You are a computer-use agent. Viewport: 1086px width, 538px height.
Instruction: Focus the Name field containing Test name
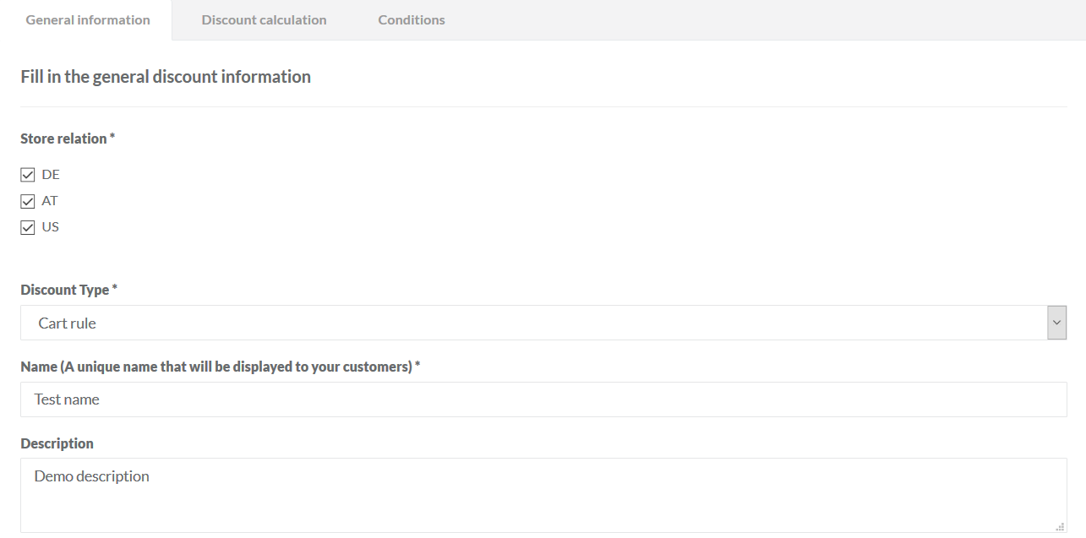[x=543, y=399]
